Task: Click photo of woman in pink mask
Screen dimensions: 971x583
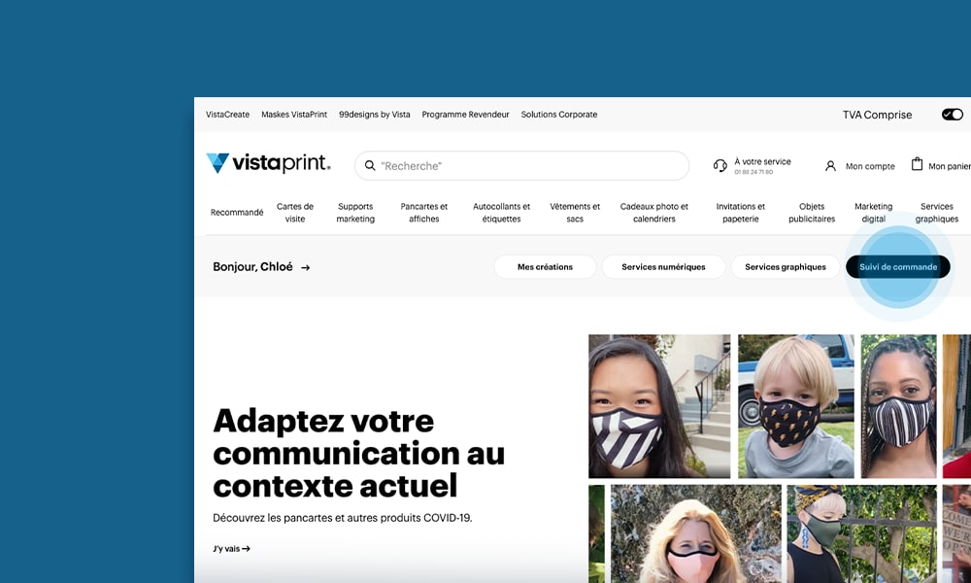Action: click(696, 534)
